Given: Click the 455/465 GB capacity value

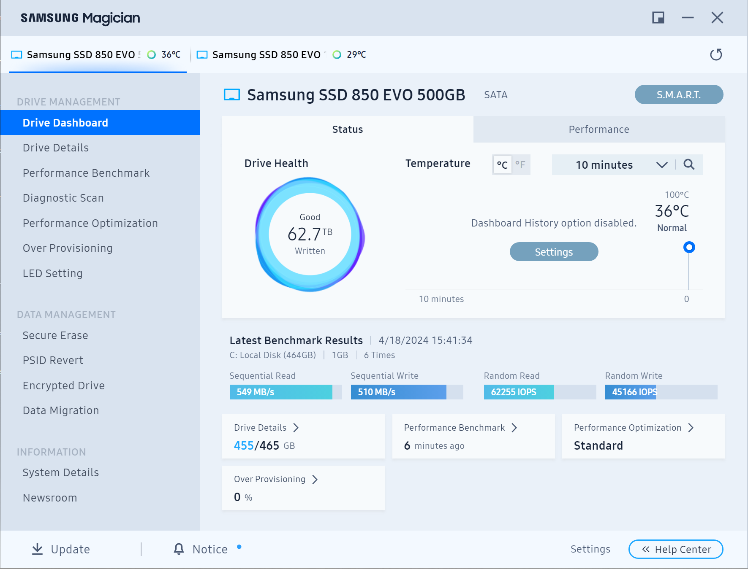Looking at the screenshot, I should point(264,445).
